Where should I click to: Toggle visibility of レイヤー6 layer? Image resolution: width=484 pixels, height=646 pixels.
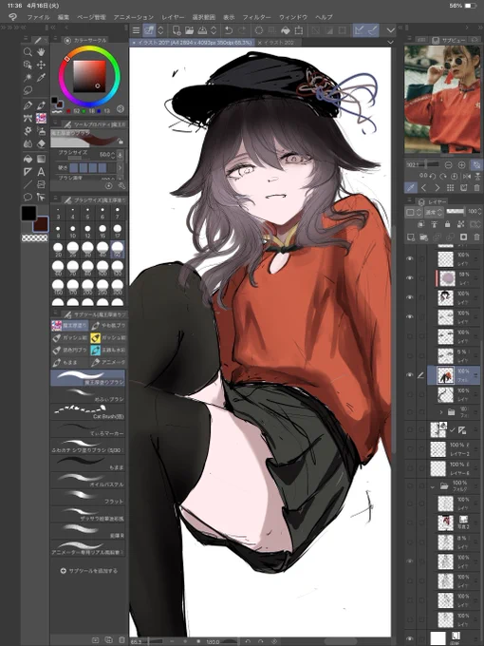410,468
